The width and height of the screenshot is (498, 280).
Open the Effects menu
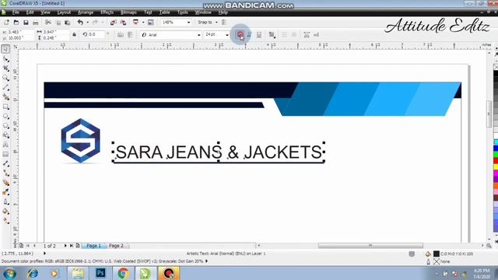coord(107,12)
